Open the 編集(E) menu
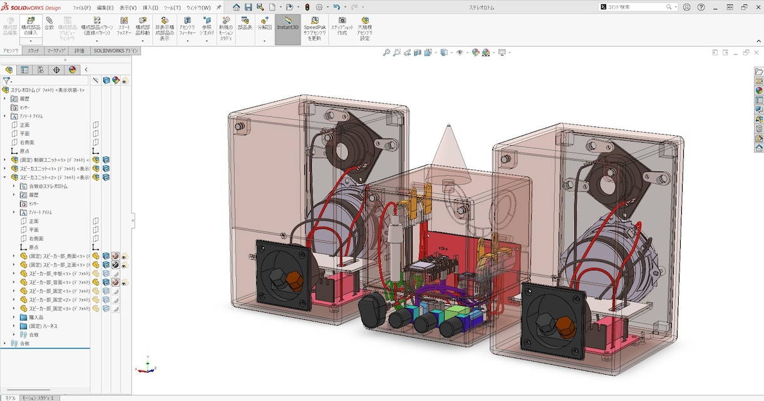The image size is (764, 401). pyautogui.click(x=105, y=8)
